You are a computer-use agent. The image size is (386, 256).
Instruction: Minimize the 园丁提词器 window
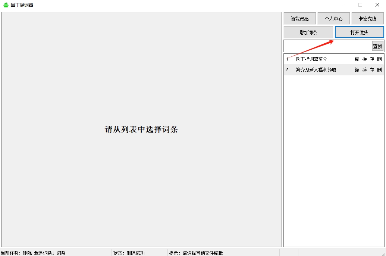(343, 5)
